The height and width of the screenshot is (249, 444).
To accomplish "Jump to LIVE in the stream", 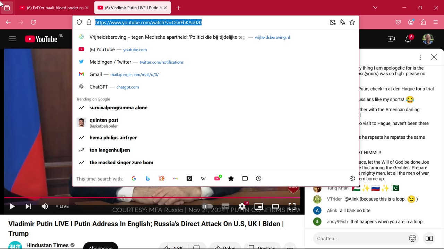I will 62,206.
